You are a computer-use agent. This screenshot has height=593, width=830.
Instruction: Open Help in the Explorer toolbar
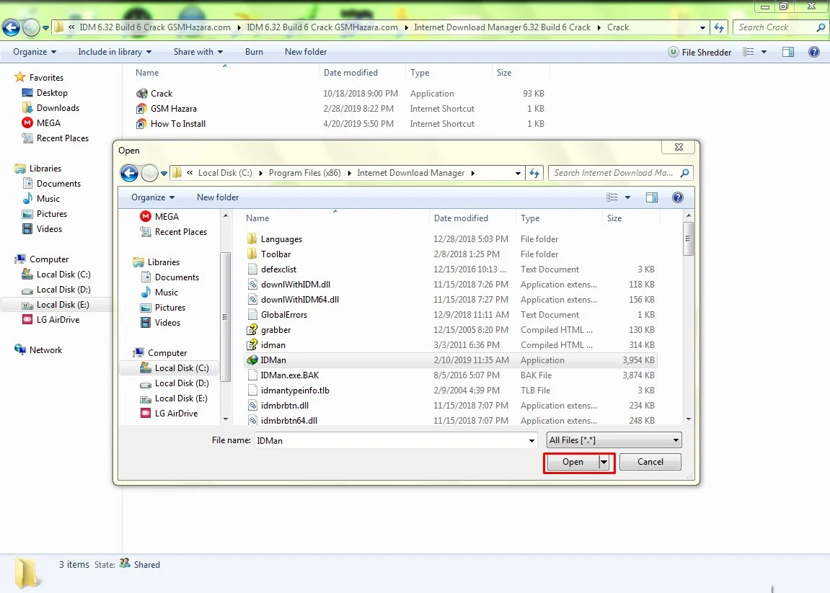pos(813,52)
